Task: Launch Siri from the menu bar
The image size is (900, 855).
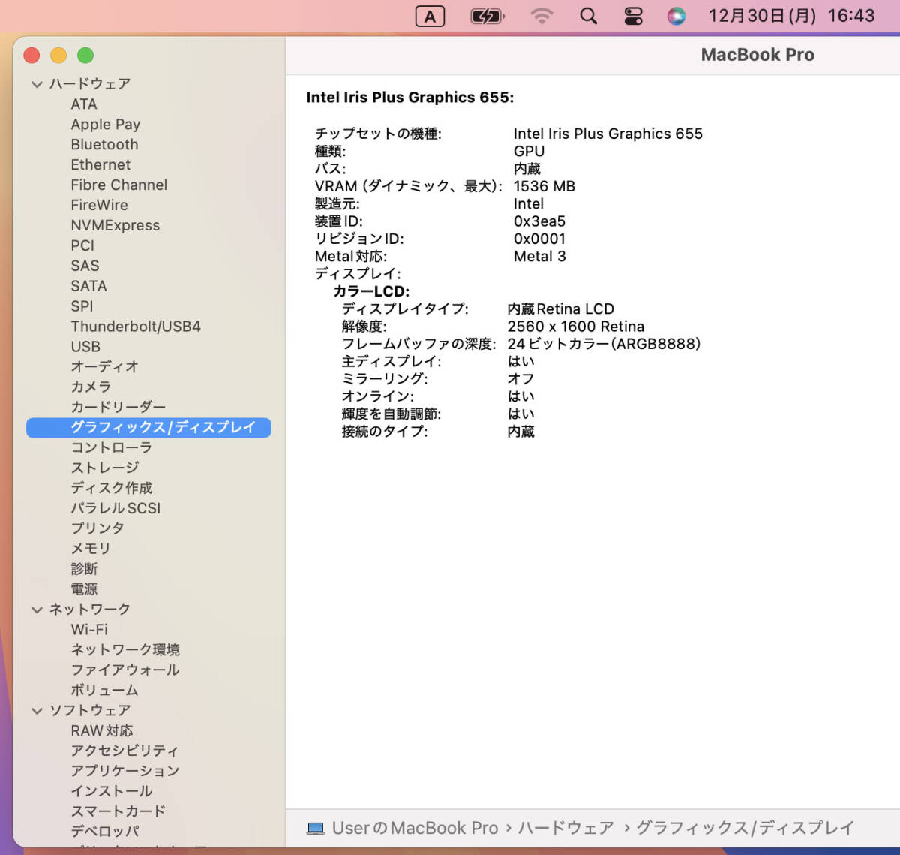Action: (x=676, y=16)
